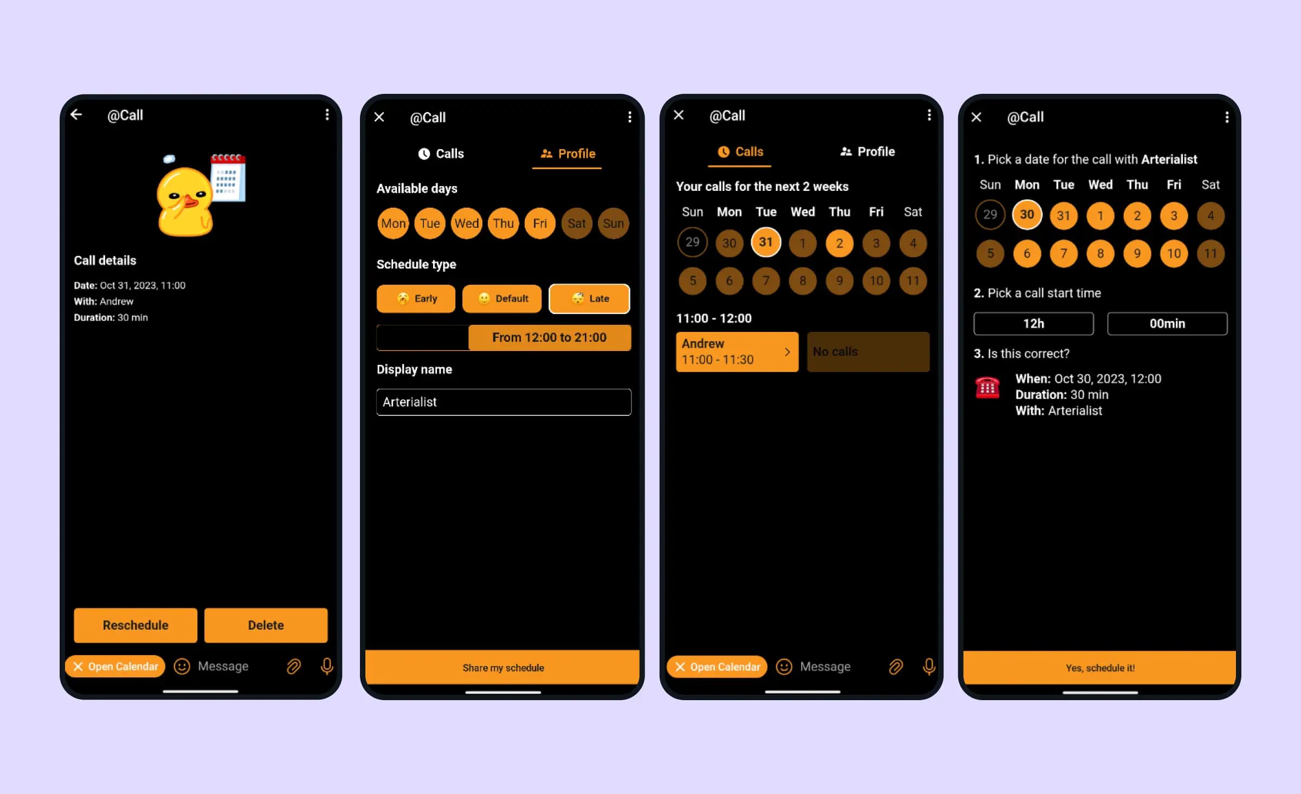Select the Default schedule type button
The image size is (1301, 794).
click(x=502, y=298)
